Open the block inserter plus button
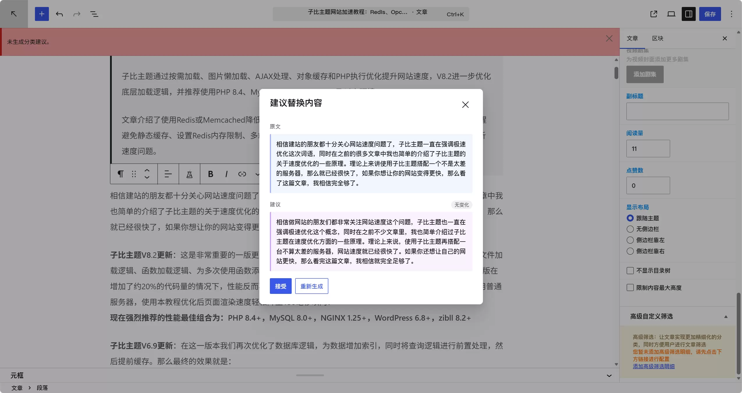This screenshot has height=393, width=742. [x=42, y=14]
